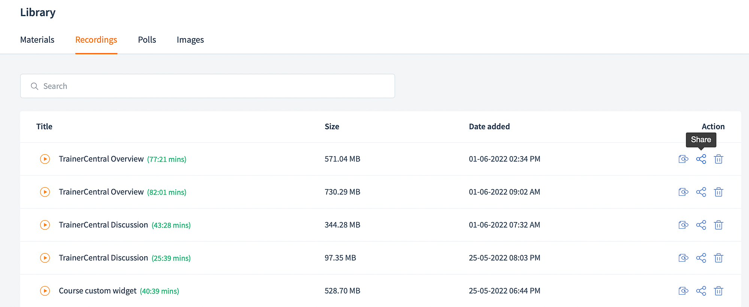This screenshot has height=307, width=749.
Task: Delete the Course custom widget recording
Action: [x=718, y=291]
